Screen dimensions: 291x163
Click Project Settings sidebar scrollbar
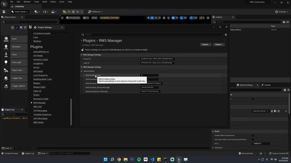71,112
